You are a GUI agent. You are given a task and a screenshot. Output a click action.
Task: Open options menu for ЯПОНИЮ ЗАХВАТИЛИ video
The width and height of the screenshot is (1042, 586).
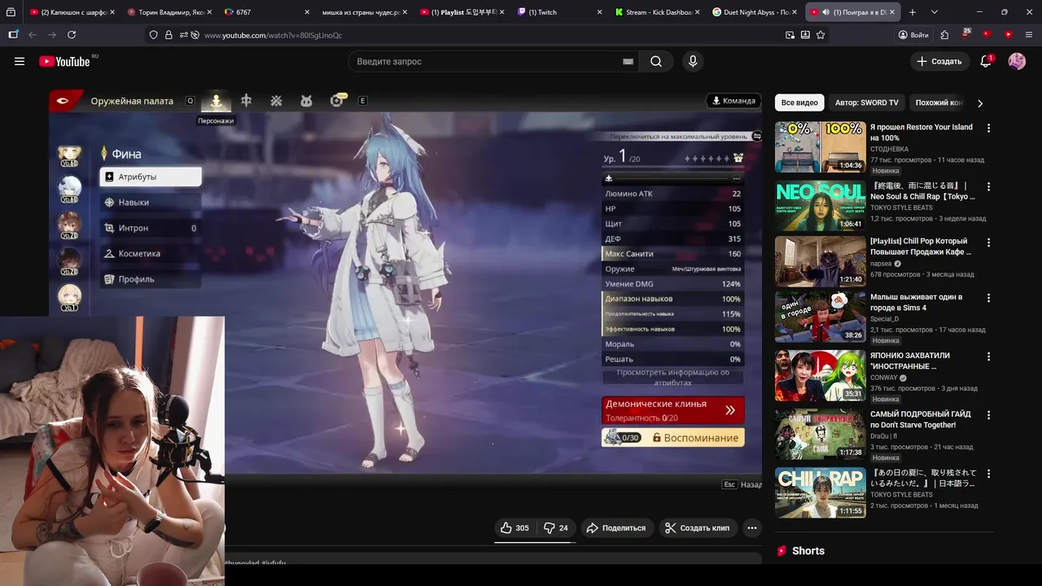pos(988,356)
